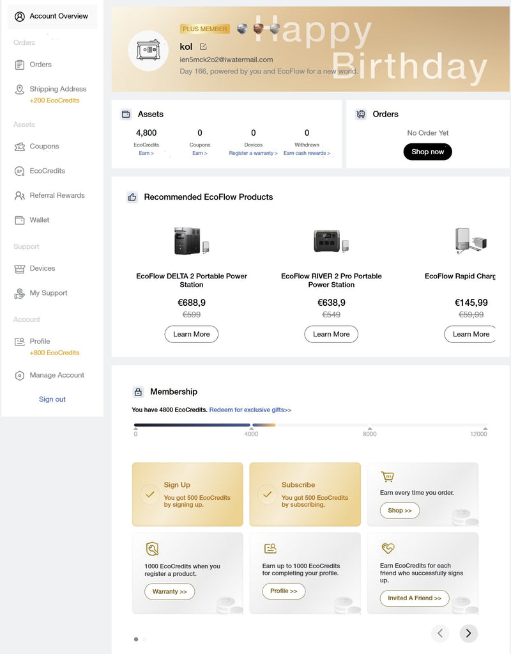Click the Orders clipboard icon in sidebar
This screenshot has width=511, height=654.
point(20,65)
